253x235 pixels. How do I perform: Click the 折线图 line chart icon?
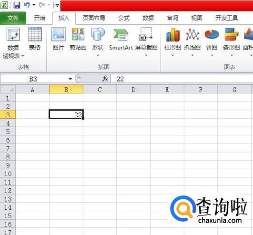(x=192, y=34)
